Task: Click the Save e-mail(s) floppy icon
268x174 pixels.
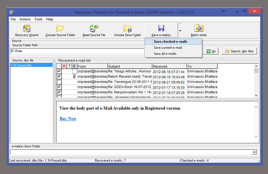Action: point(161,28)
